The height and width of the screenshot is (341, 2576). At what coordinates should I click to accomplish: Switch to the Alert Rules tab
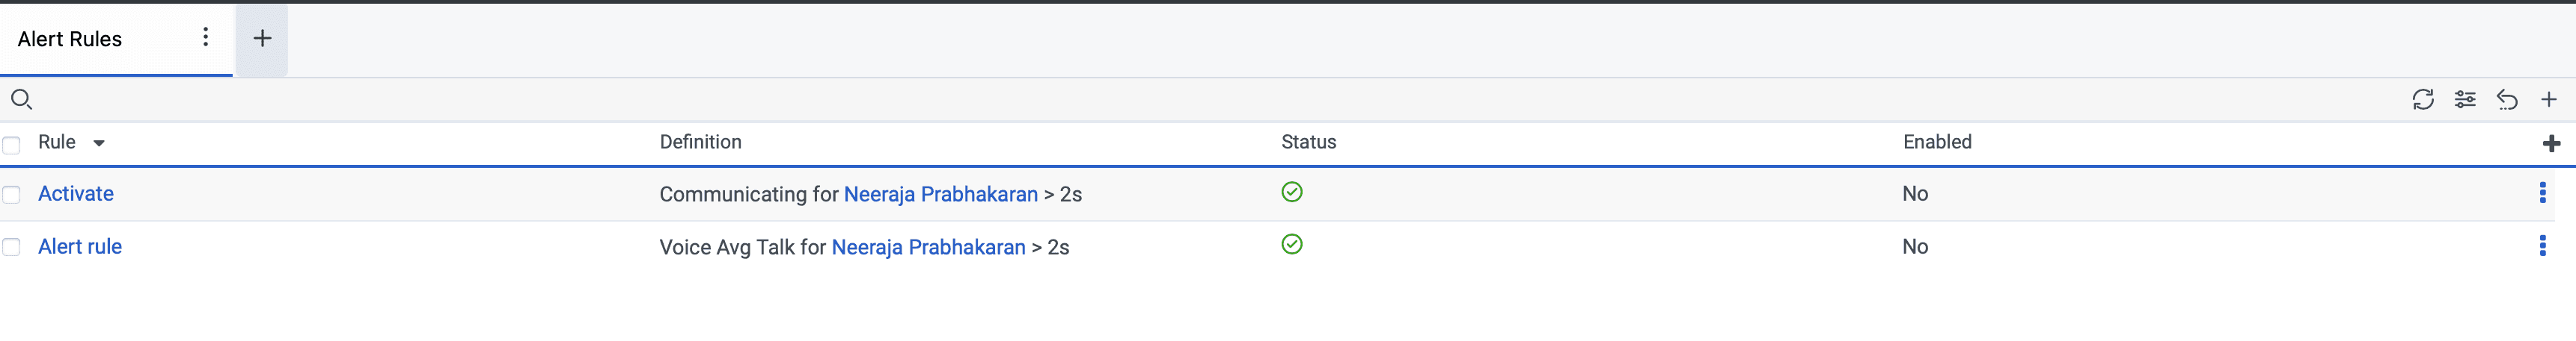pyautogui.click(x=70, y=39)
